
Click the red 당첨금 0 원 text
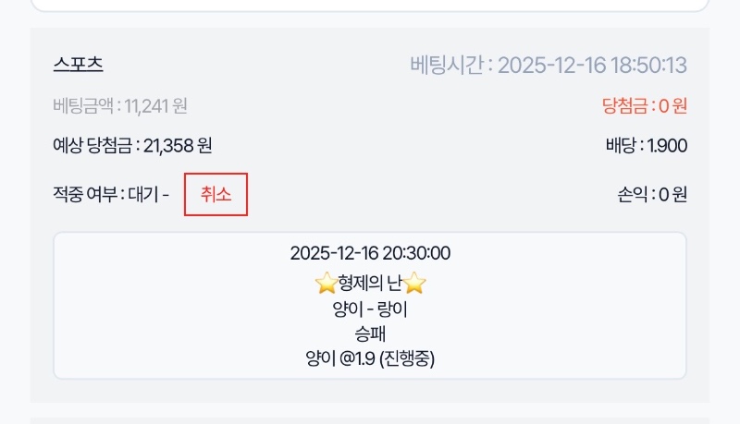[x=644, y=106]
